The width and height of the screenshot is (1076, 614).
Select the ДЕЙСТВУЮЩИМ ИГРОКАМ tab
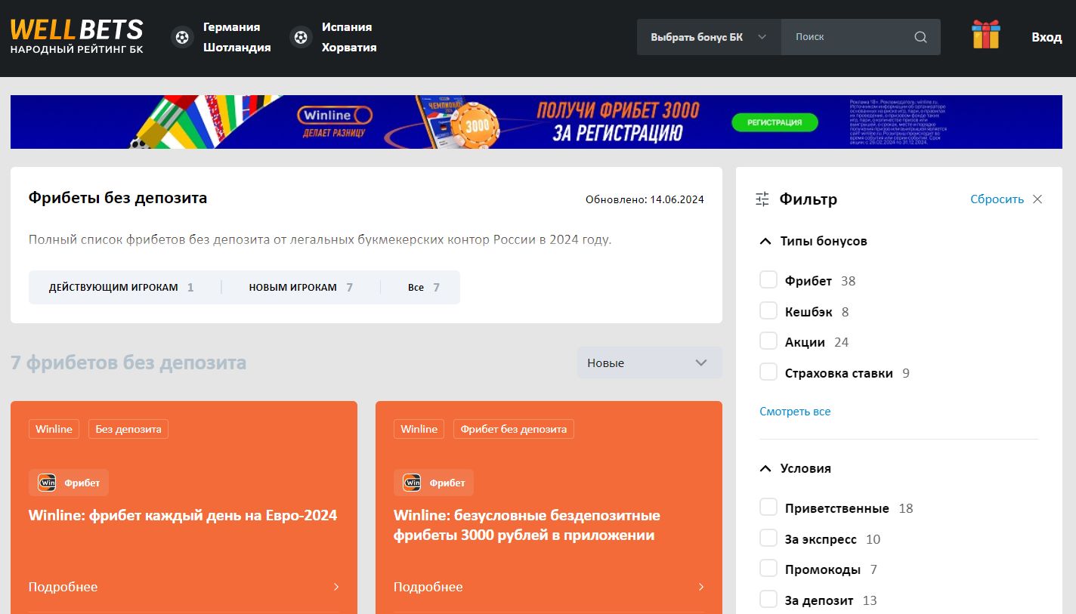pyautogui.click(x=122, y=287)
